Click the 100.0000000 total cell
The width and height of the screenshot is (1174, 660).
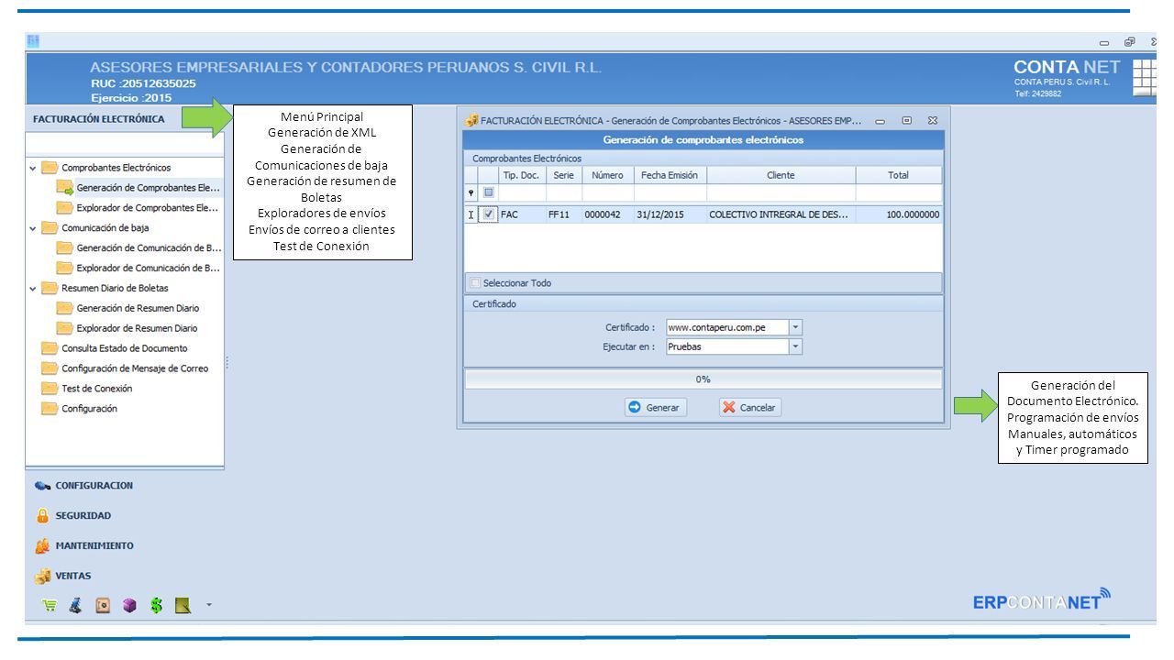899,214
